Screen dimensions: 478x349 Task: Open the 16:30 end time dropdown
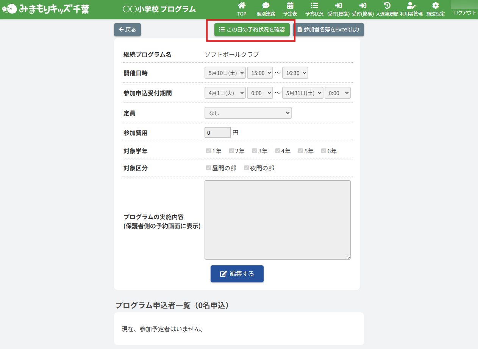[x=295, y=73]
